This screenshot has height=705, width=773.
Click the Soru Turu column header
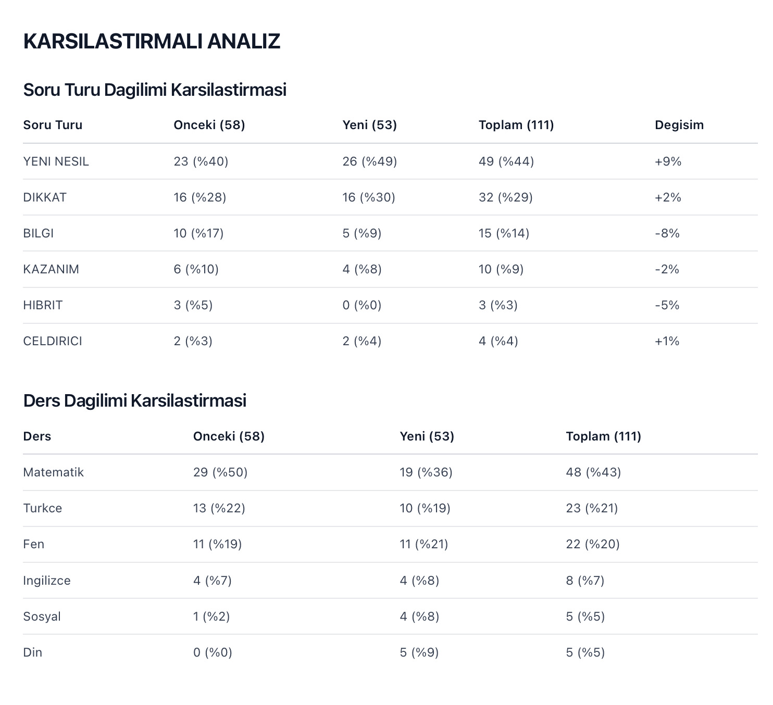click(x=53, y=125)
